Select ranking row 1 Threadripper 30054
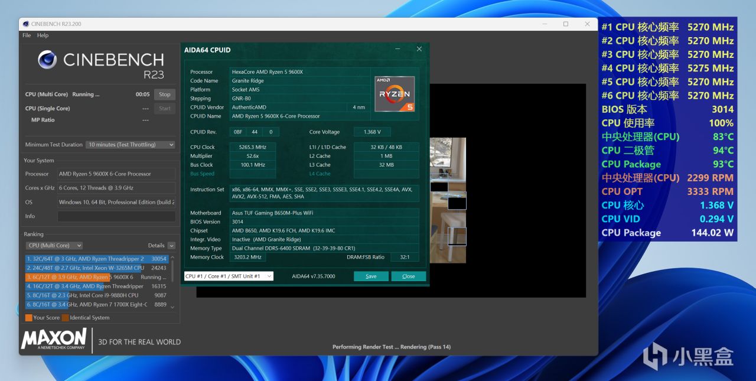 tap(97, 259)
